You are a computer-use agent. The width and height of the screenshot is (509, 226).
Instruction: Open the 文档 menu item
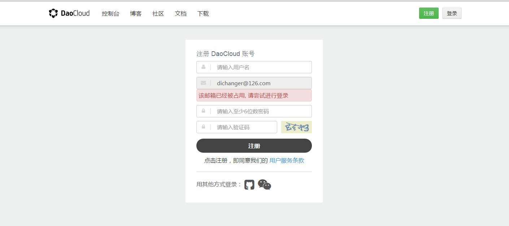(x=180, y=14)
